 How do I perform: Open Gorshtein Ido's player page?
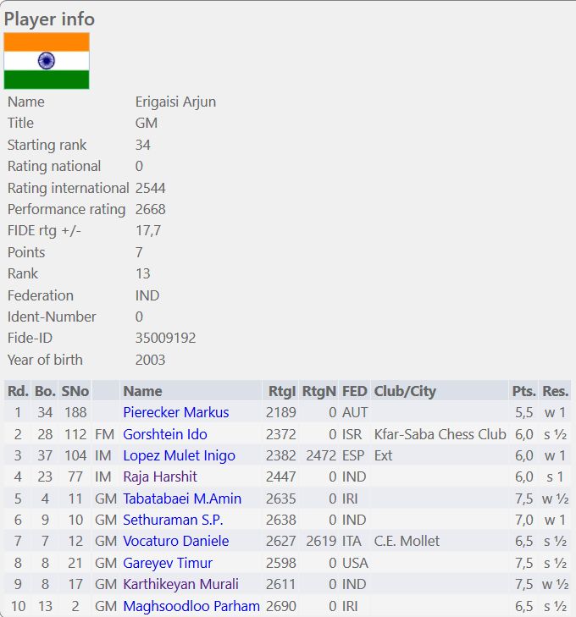click(165, 434)
